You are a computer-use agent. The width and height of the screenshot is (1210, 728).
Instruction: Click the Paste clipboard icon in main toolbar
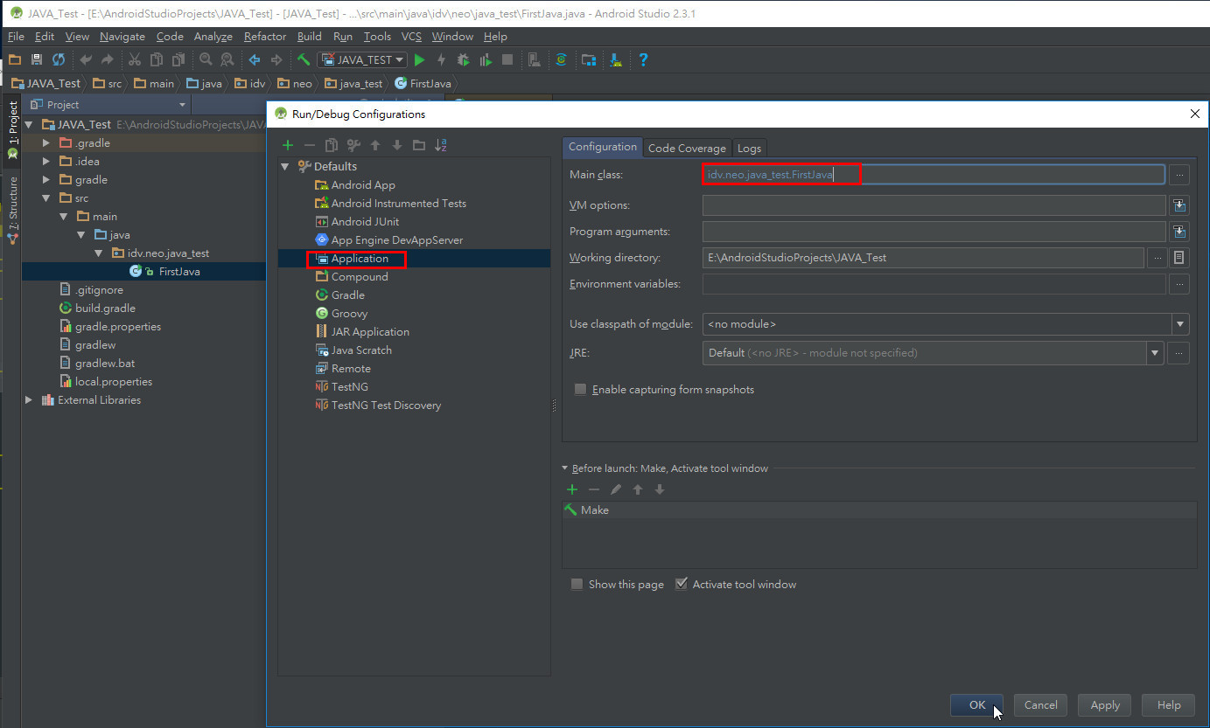point(178,60)
